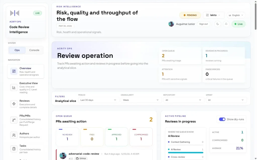Click the Authors people icon
The height and width of the screenshot is (160, 257).
pos(14,135)
